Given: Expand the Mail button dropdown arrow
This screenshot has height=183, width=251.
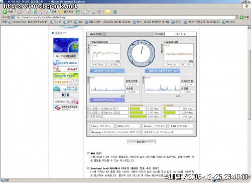Looking at the screenshot, I should pos(88,12).
